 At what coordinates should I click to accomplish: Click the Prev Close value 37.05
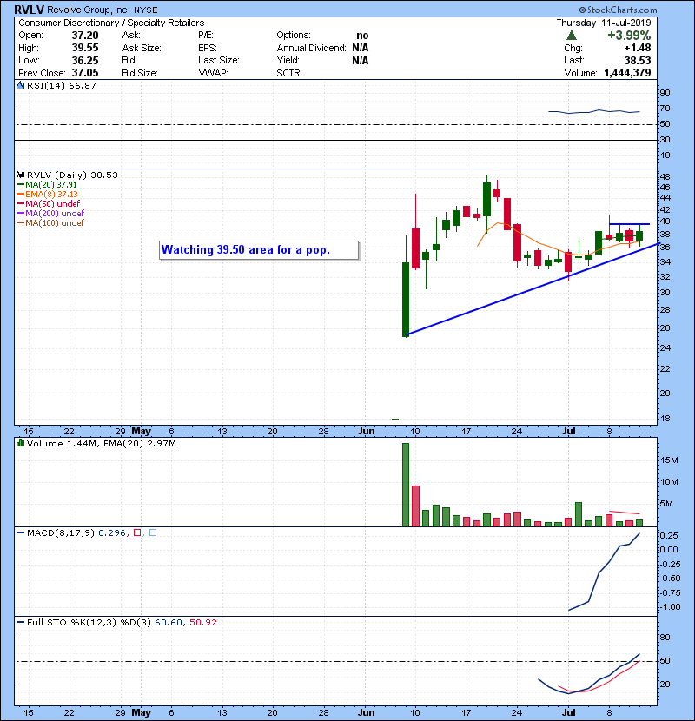coord(85,73)
